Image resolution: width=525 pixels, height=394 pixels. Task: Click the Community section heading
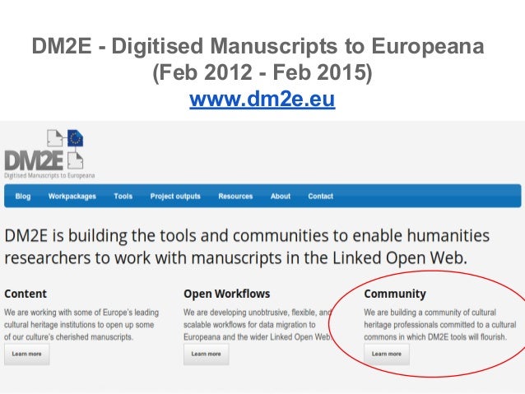point(395,294)
